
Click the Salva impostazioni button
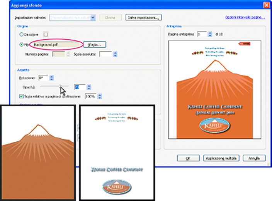coord(143,17)
